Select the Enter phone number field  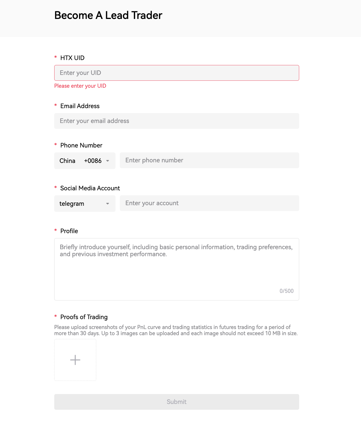coord(209,160)
